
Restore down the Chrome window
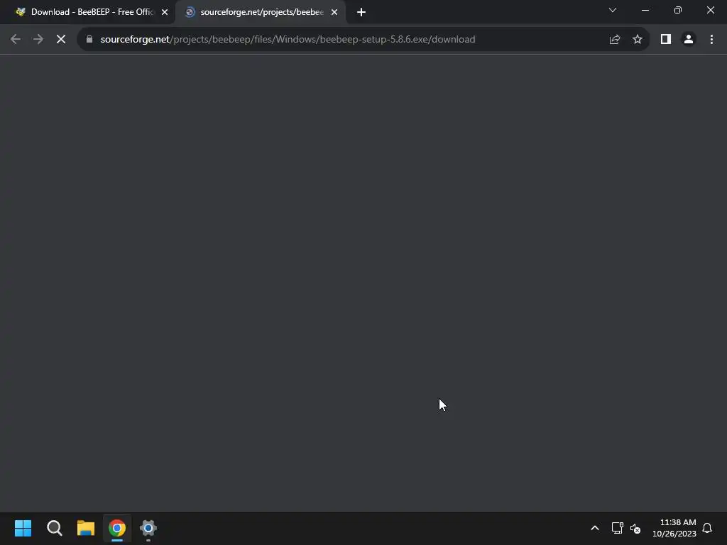point(678,10)
